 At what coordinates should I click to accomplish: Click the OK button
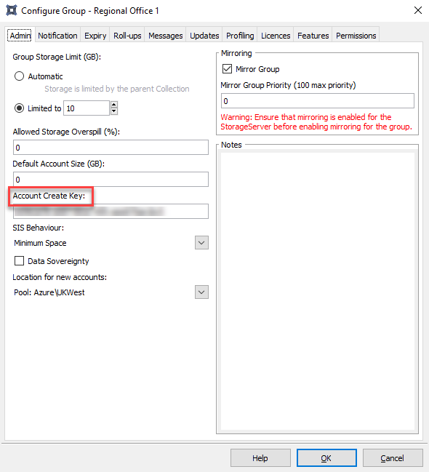point(326,458)
